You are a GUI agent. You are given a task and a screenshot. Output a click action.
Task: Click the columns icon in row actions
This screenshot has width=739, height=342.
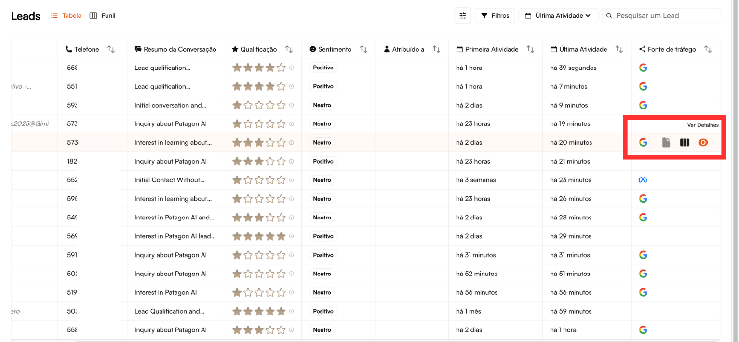pyautogui.click(x=685, y=142)
